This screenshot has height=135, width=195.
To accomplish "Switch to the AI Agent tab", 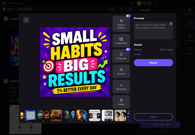I will [x=25, y=9].
